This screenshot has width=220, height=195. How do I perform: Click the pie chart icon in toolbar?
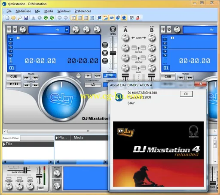tap(118, 18)
